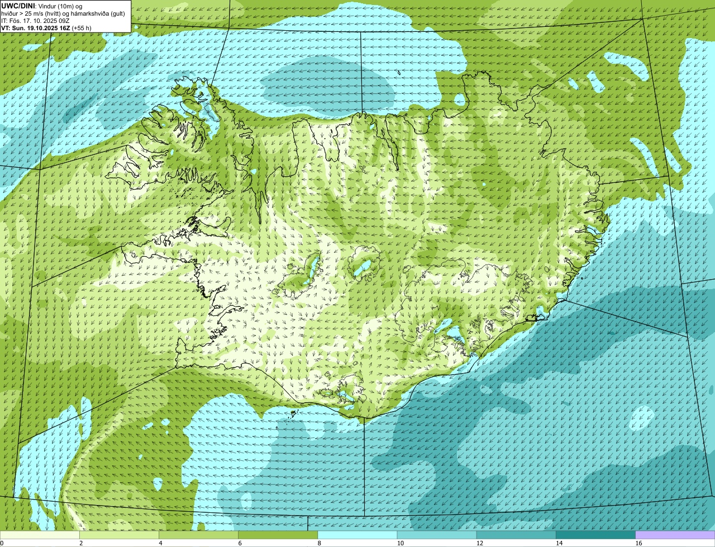Image resolution: width=715 pixels, height=547 pixels.
Task: Click the legend value 14
Action: [x=559, y=543]
